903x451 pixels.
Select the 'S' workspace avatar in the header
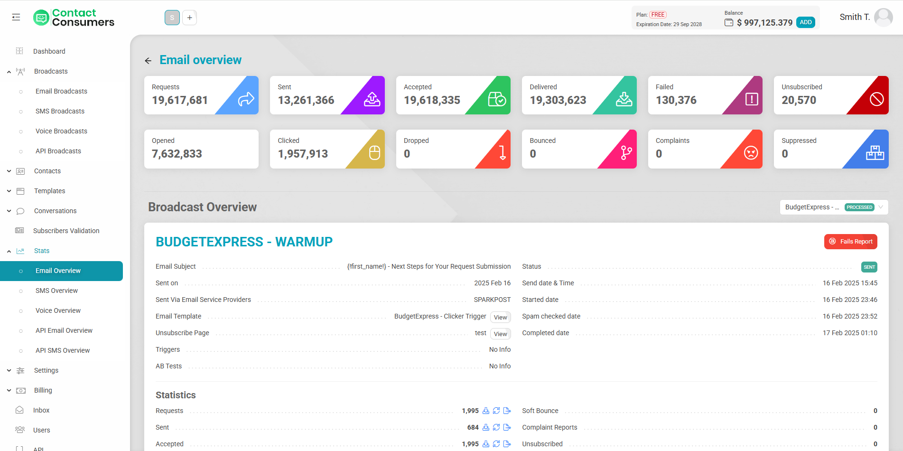click(x=172, y=18)
